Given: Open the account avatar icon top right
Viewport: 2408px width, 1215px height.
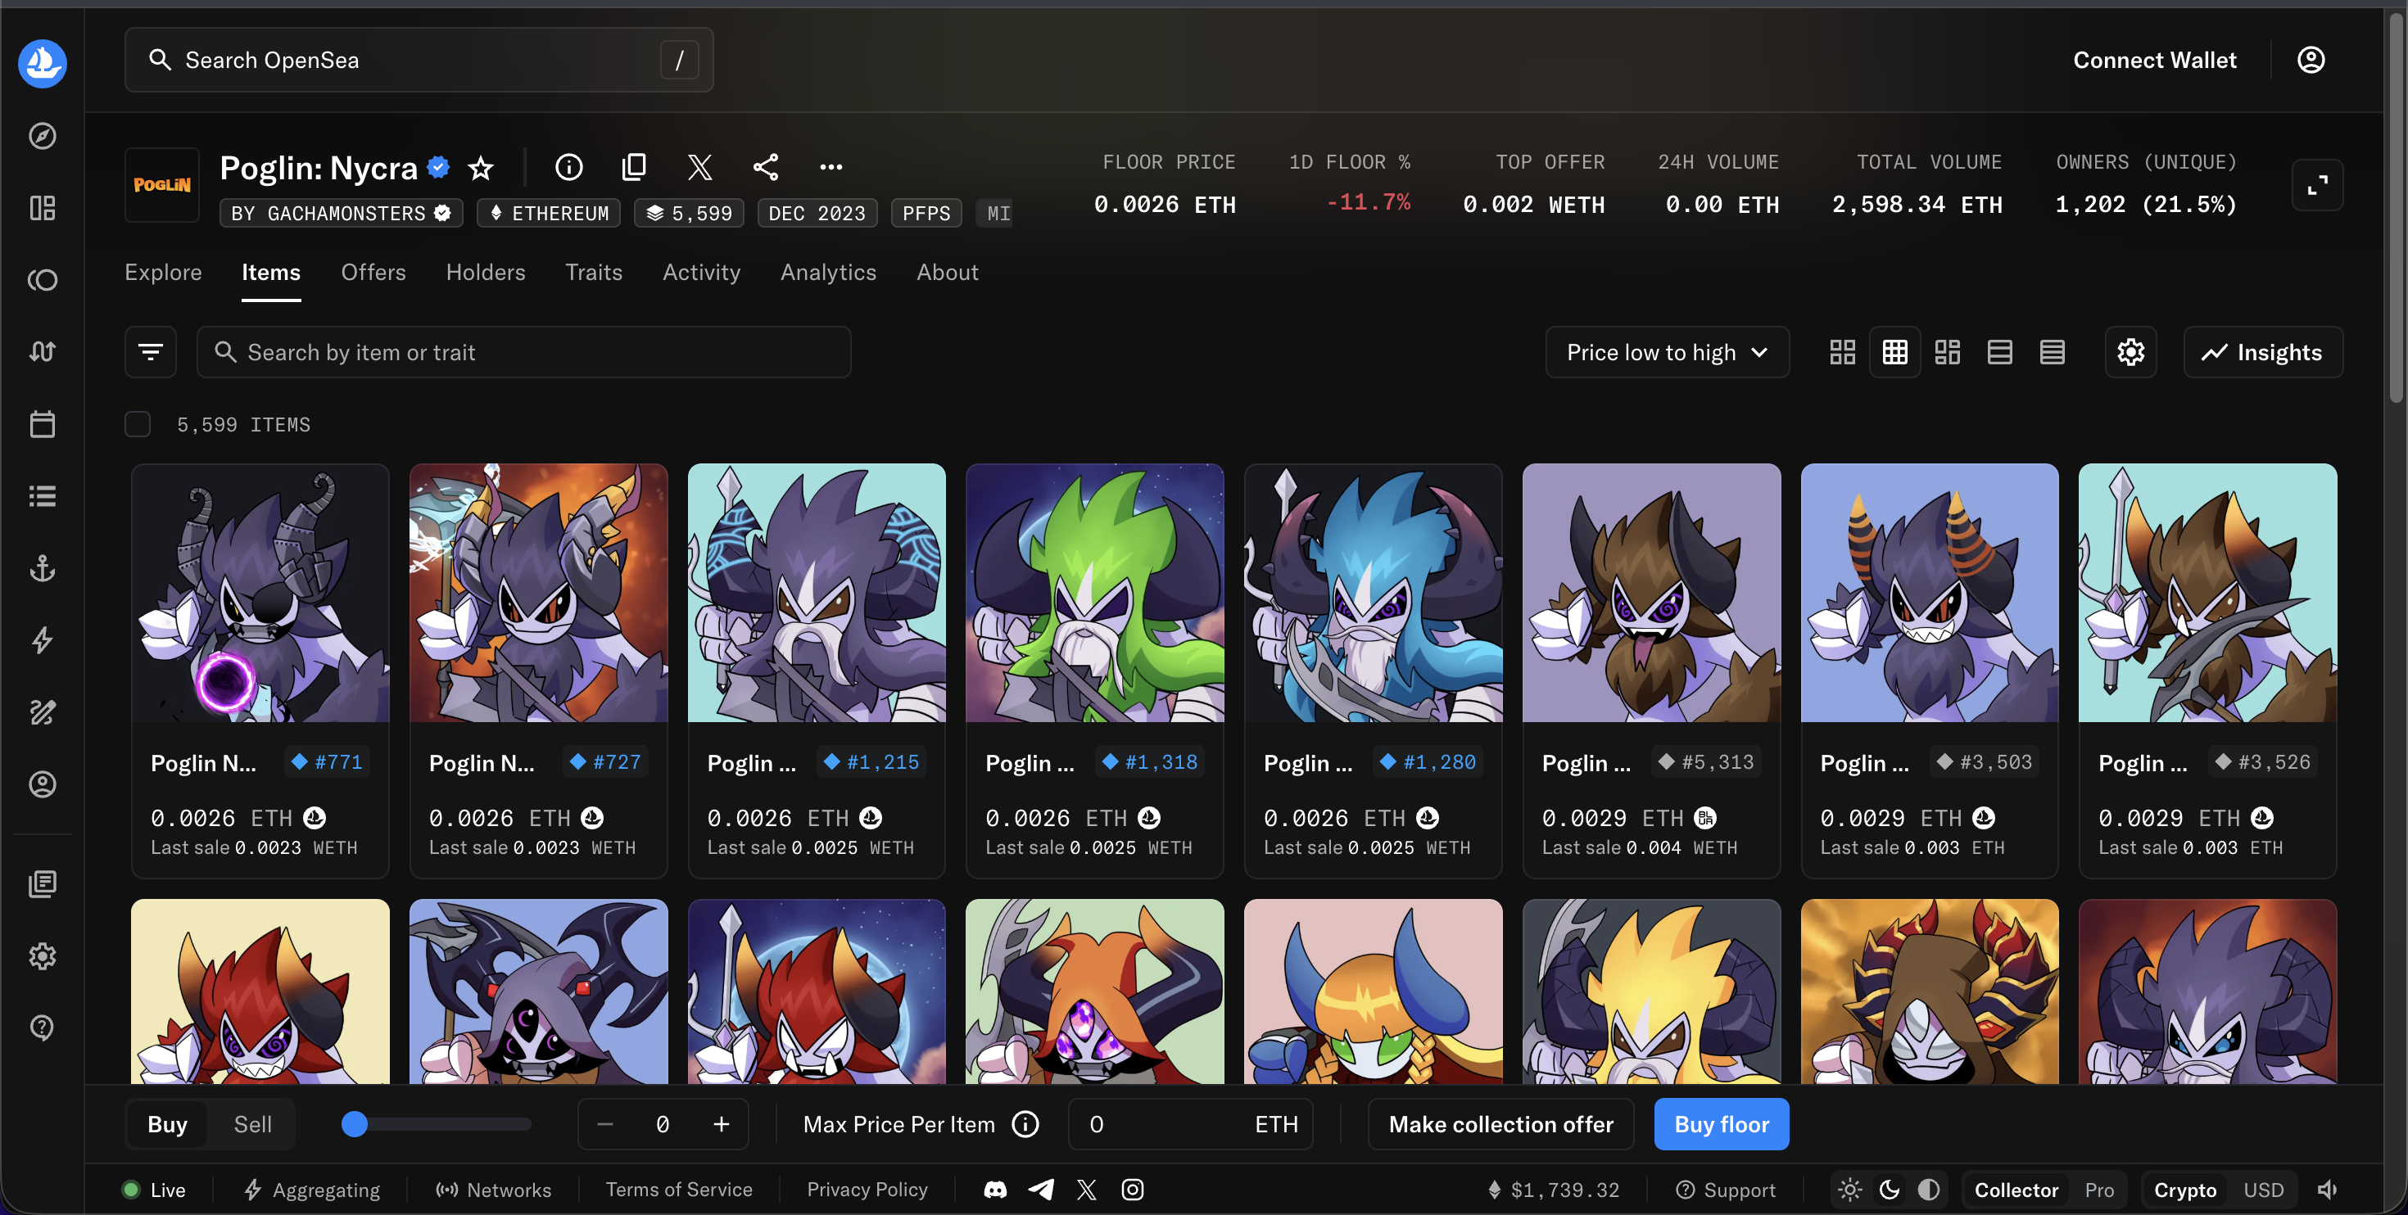Looking at the screenshot, I should pos(2311,60).
